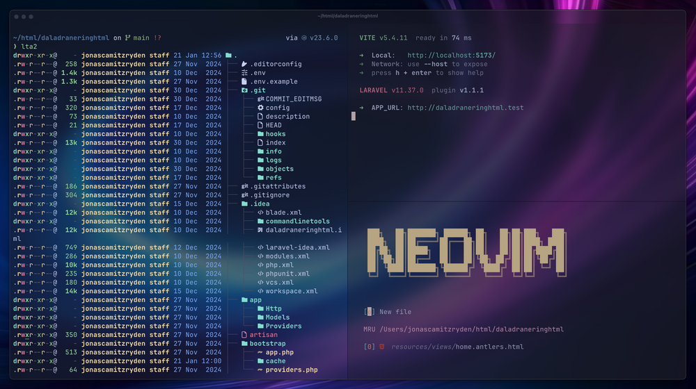Click the plugin v1.1.1 text
This screenshot has width=696, height=389.
[x=458, y=90]
